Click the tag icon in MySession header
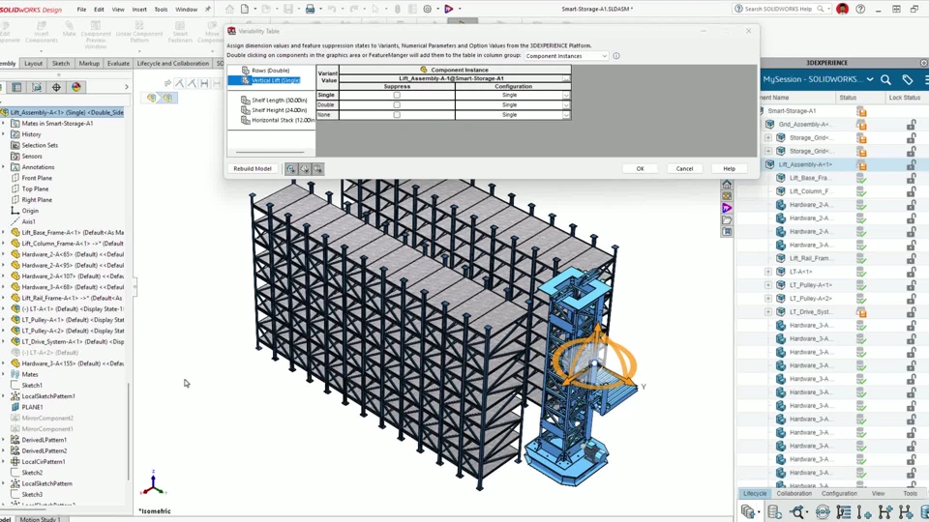 point(907,79)
